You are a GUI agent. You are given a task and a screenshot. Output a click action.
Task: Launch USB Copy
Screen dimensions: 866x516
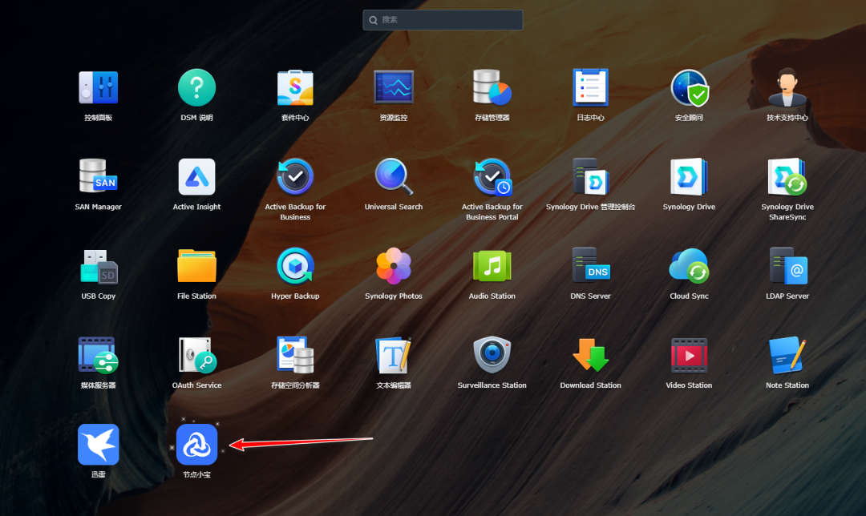(99, 266)
